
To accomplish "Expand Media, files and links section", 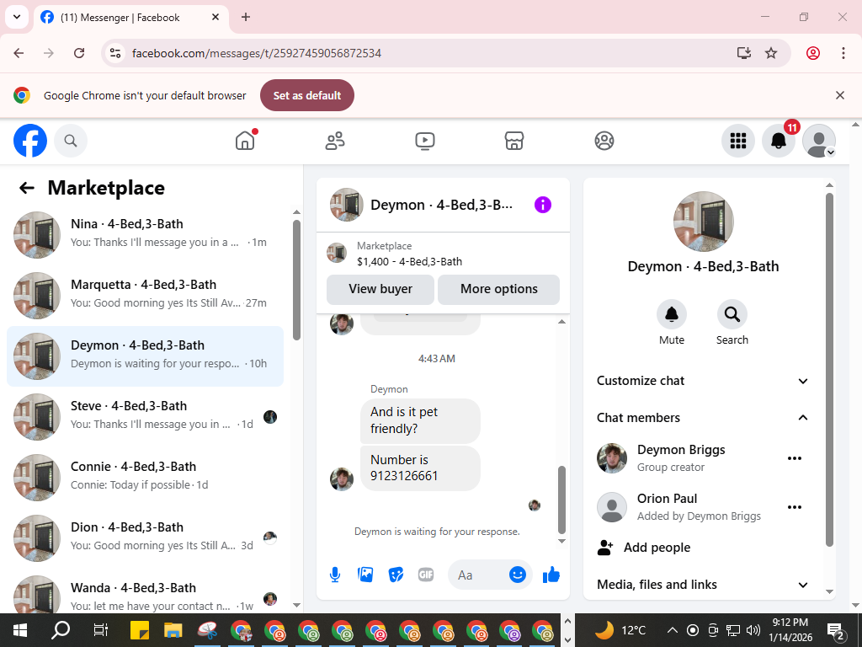I will coord(703,585).
